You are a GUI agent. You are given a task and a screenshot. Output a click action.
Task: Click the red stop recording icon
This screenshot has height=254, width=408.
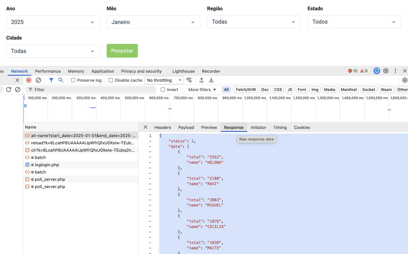pos(29,80)
